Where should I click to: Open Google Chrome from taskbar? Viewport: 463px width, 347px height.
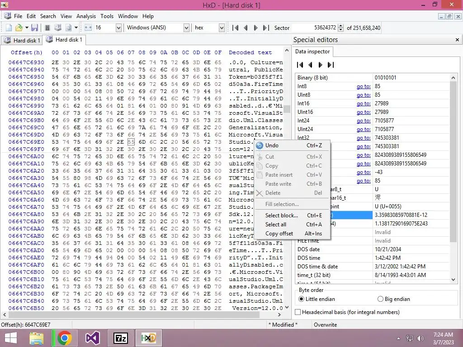tap(65, 338)
